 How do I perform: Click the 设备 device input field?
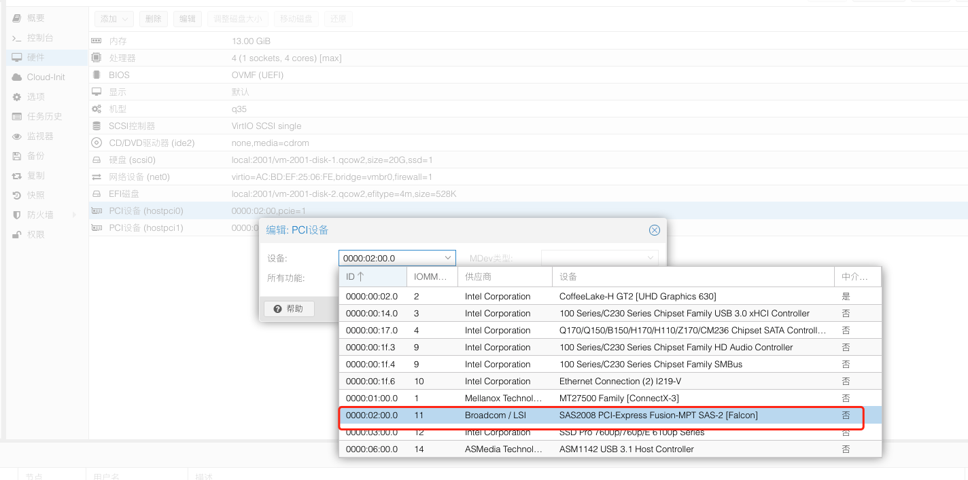pos(391,258)
